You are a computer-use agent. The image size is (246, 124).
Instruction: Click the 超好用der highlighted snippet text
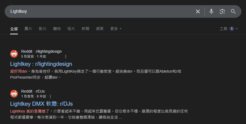[x=19, y=72]
